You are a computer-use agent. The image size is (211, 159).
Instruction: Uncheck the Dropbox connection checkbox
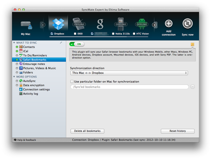coord(52,34)
